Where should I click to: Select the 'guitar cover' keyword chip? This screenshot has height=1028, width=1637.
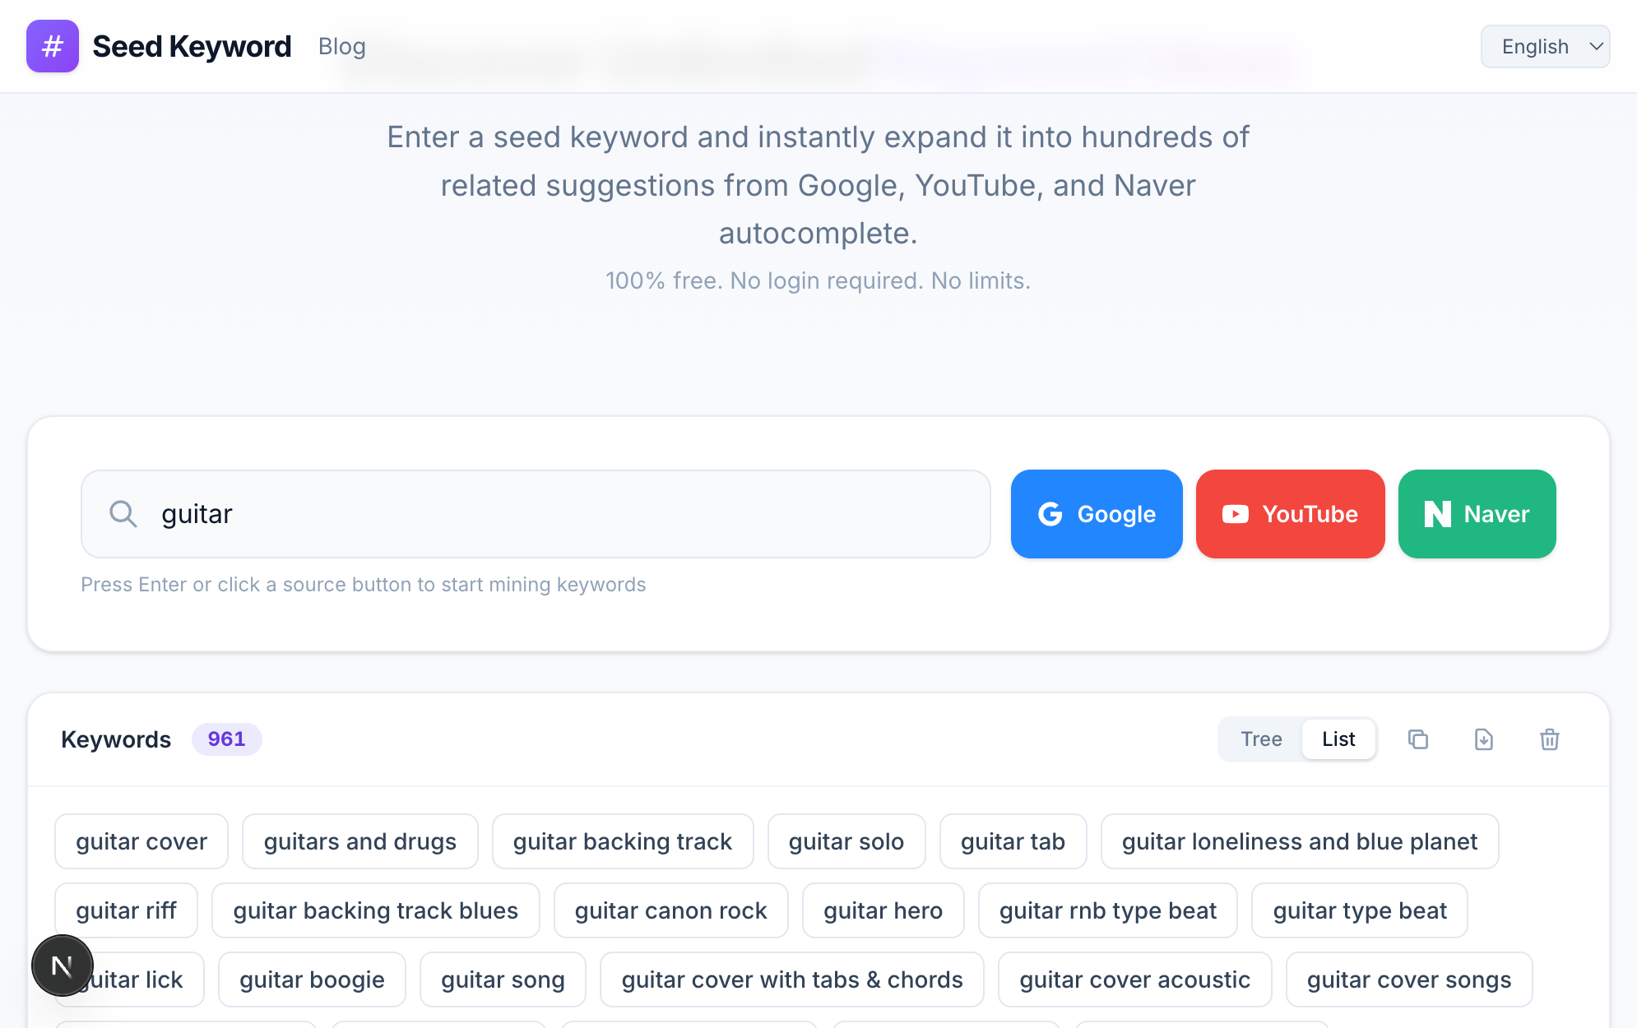click(x=141, y=841)
